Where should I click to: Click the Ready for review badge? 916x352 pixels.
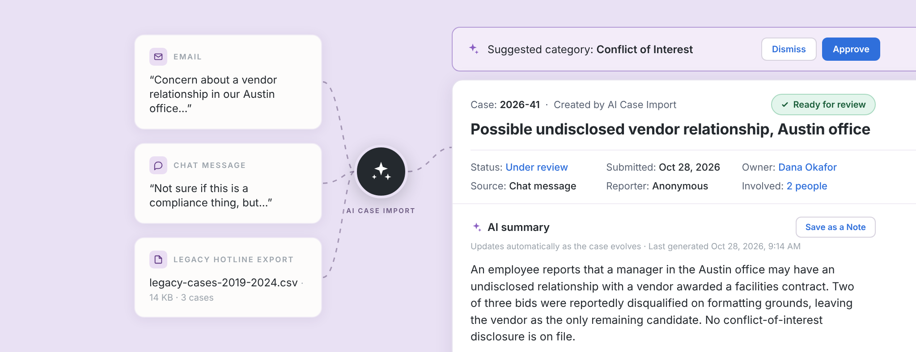[x=823, y=105]
